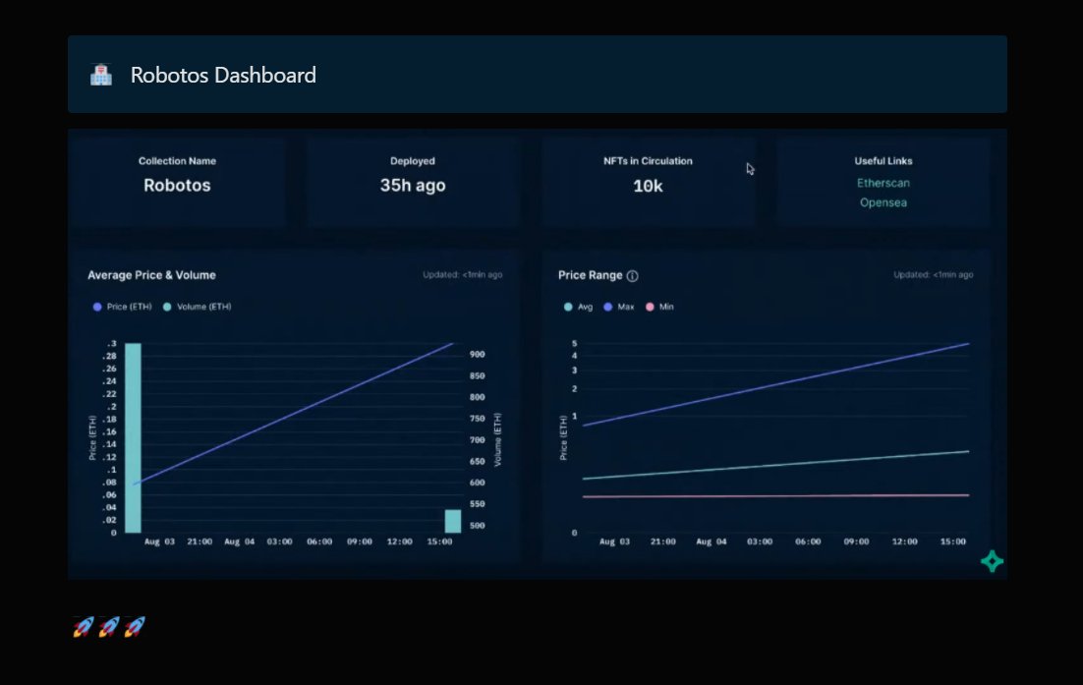This screenshot has height=685, width=1083.
Task: Toggle the Avg legend dot
Action: click(x=568, y=307)
